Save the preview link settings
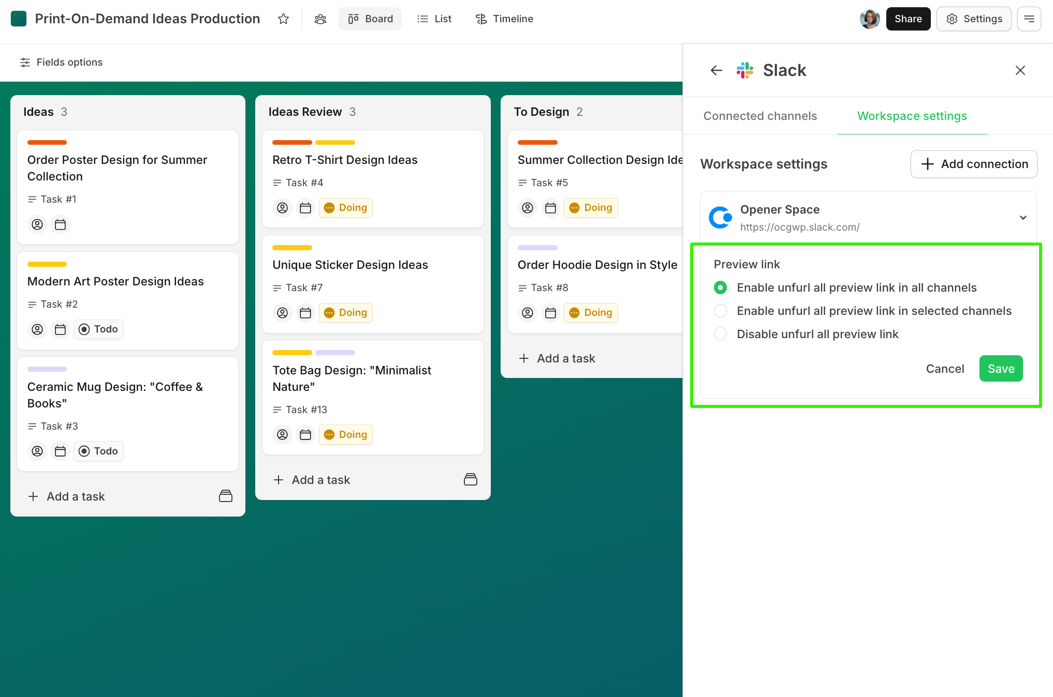This screenshot has height=697, width=1053. tap(1001, 369)
